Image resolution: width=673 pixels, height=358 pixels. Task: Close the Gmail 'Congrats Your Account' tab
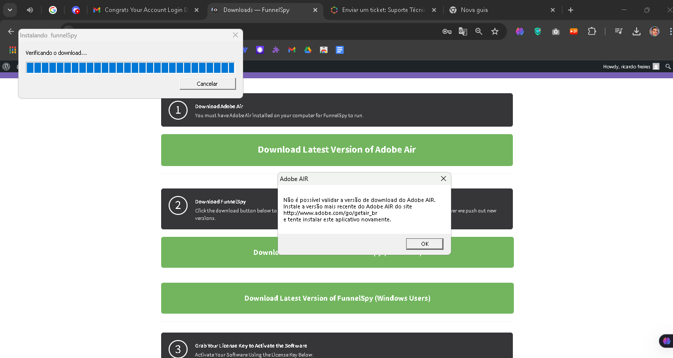(x=197, y=10)
